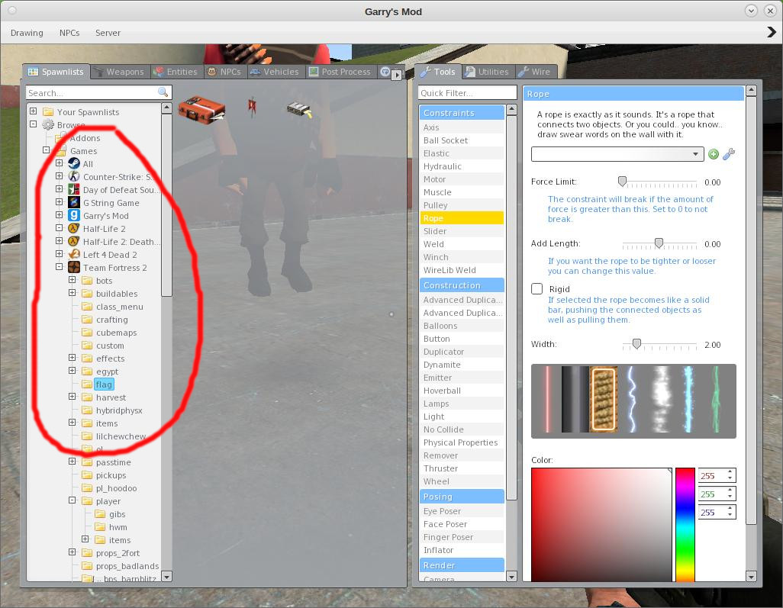Collapse the Team Fortress 2 tree node
This screenshot has width=783, height=608.
[x=60, y=268]
